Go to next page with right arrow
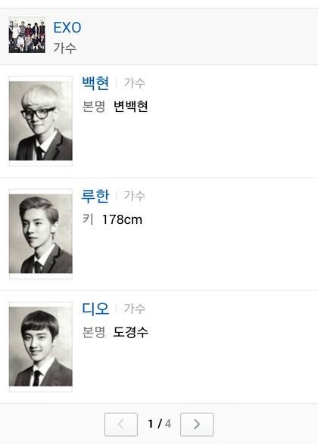Image resolution: width=318 pixels, height=444 pixels. (197, 424)
